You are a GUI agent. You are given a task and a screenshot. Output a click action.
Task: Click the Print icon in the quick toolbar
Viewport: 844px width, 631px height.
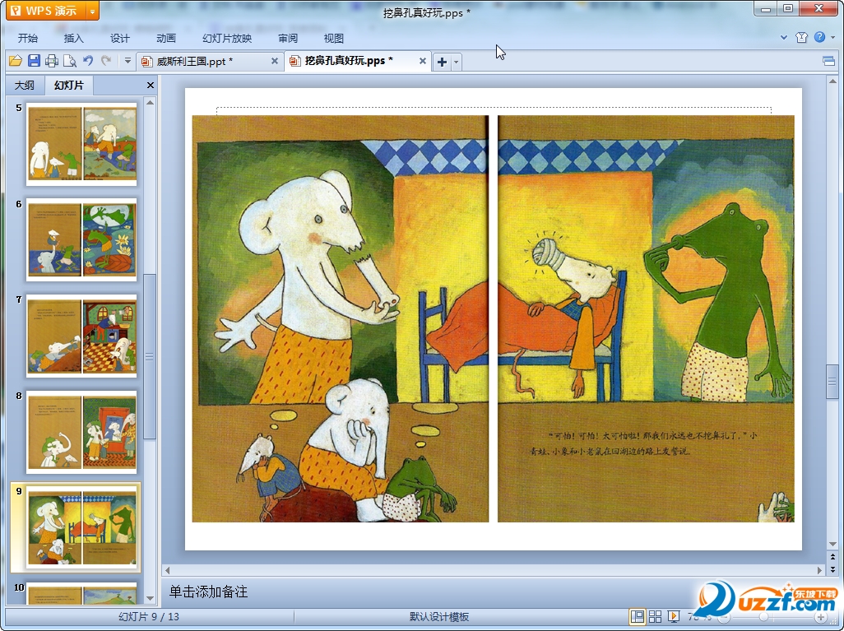point(52,61)
